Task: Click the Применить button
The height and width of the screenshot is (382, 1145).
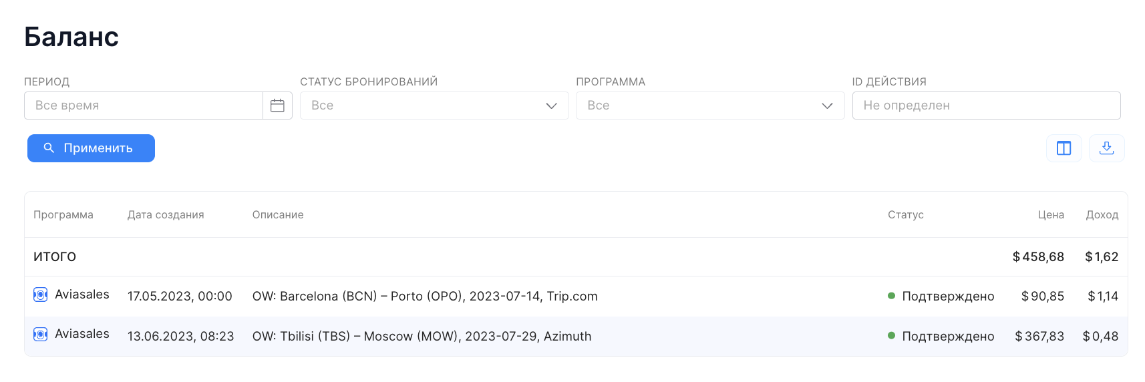Action: (x=91, y=148)
